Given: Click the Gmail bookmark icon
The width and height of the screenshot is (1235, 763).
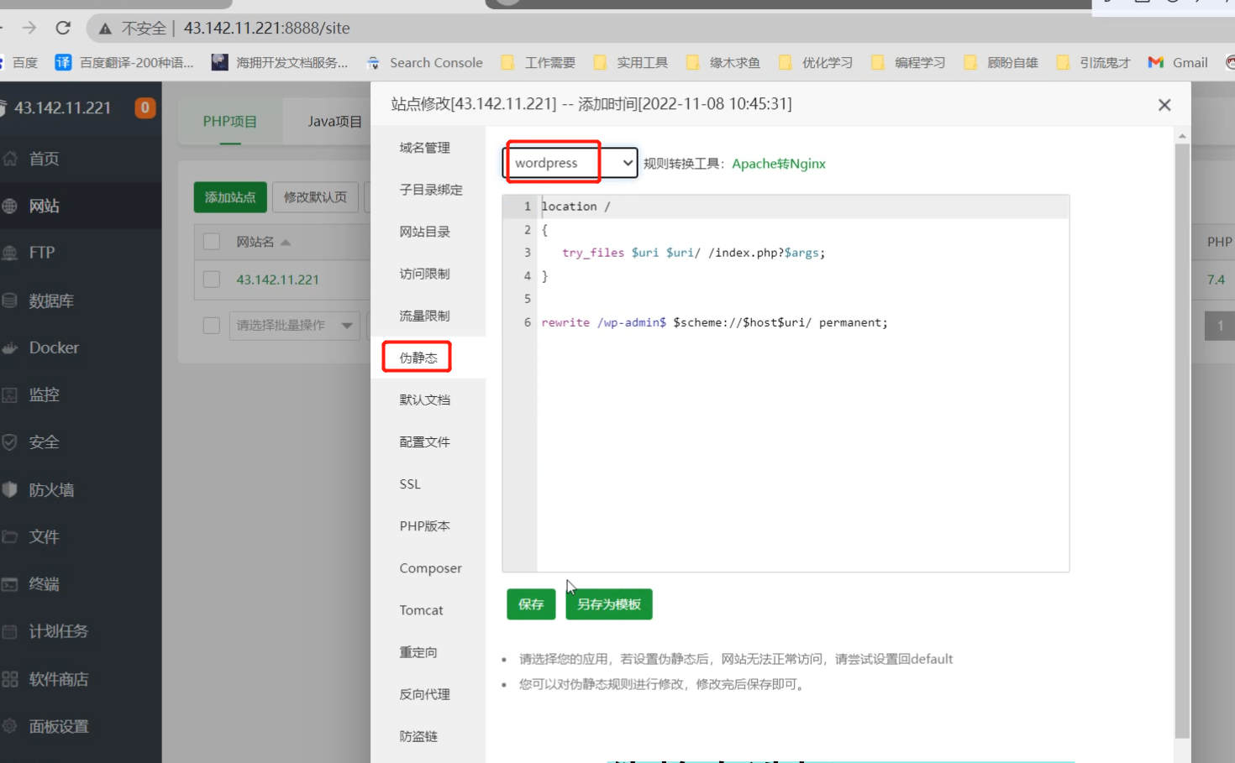Looking at the screenshot, I should [1156, 63].
